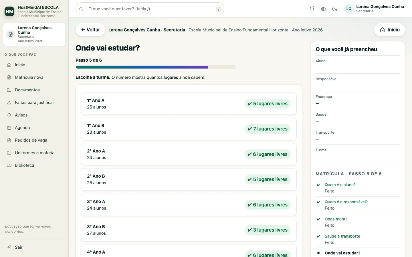Select the 3º Ano B class

(189, 230)
